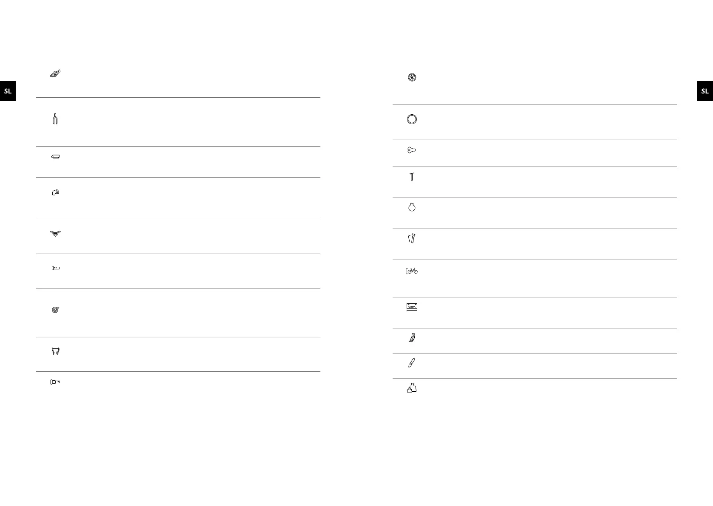Select the right SL language tab
Viewport: 713px width, 506px height.
(705, 91)
